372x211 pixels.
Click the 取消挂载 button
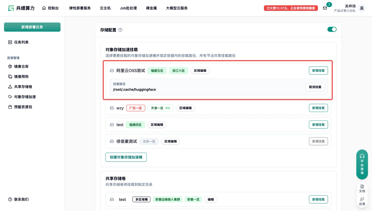tap(315, 87)
